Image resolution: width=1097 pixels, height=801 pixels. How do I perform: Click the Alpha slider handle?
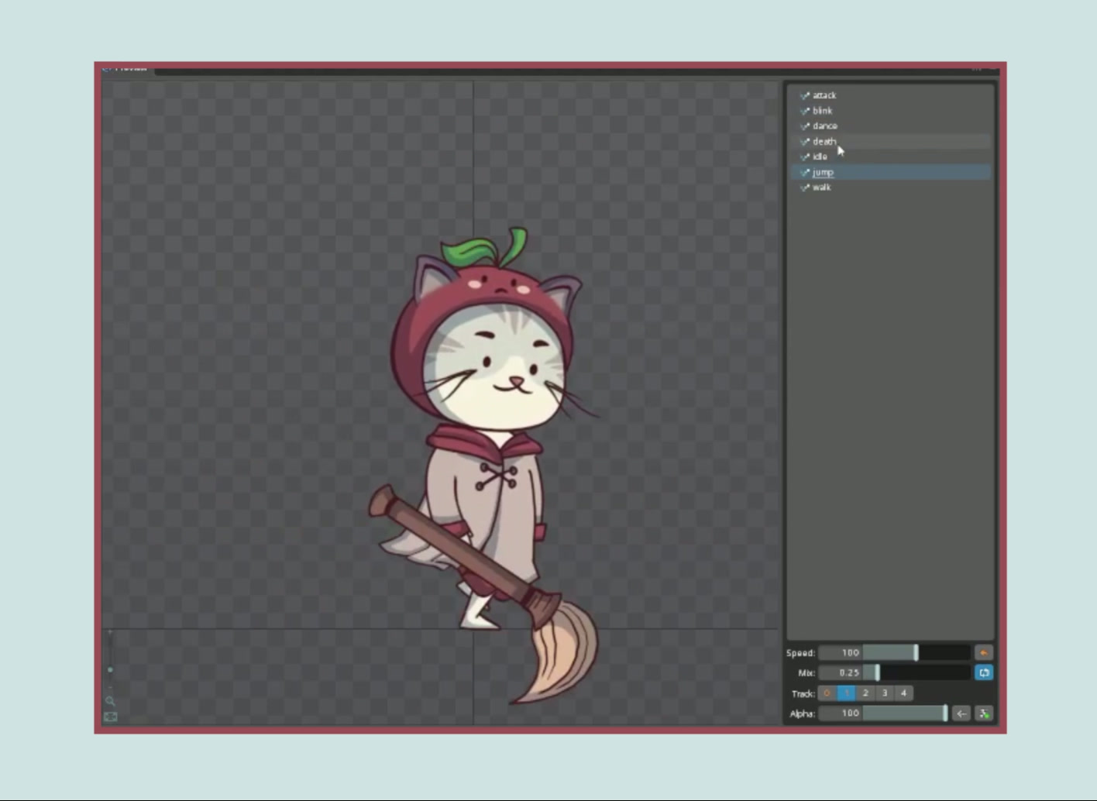click(x=945, y=713)
